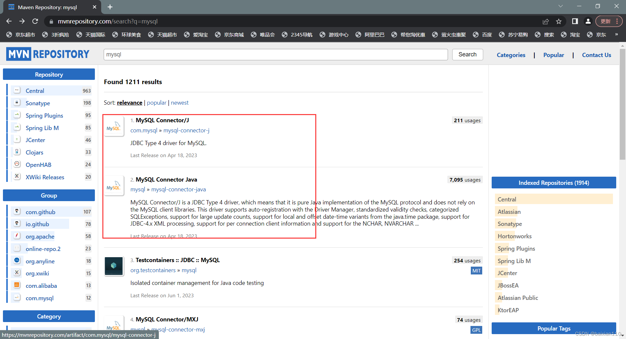Open the com.mysql group link in result 1

pos(144,130)
